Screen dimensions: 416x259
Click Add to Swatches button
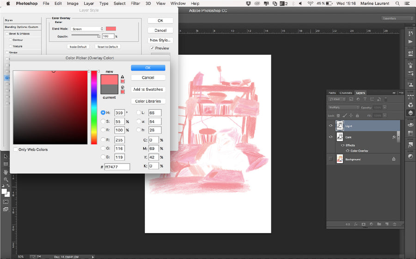pyautogui.click(x=148, y=89)
